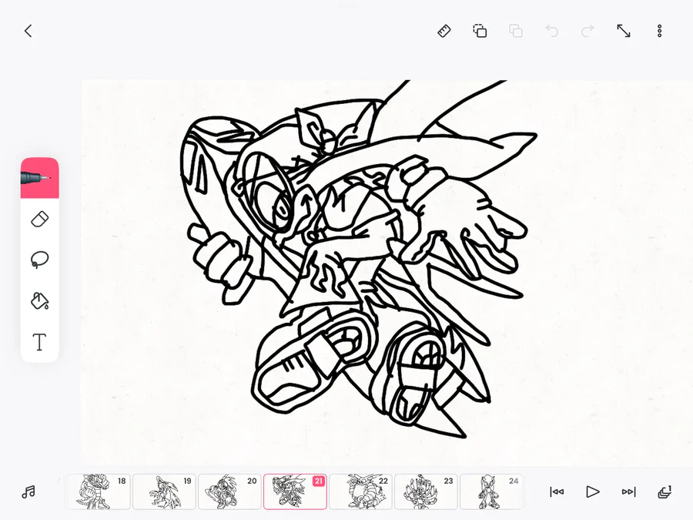Select the Paint Bucket fill tool
This screenshot has width=693, height=520.
click(x=40, y=300)
